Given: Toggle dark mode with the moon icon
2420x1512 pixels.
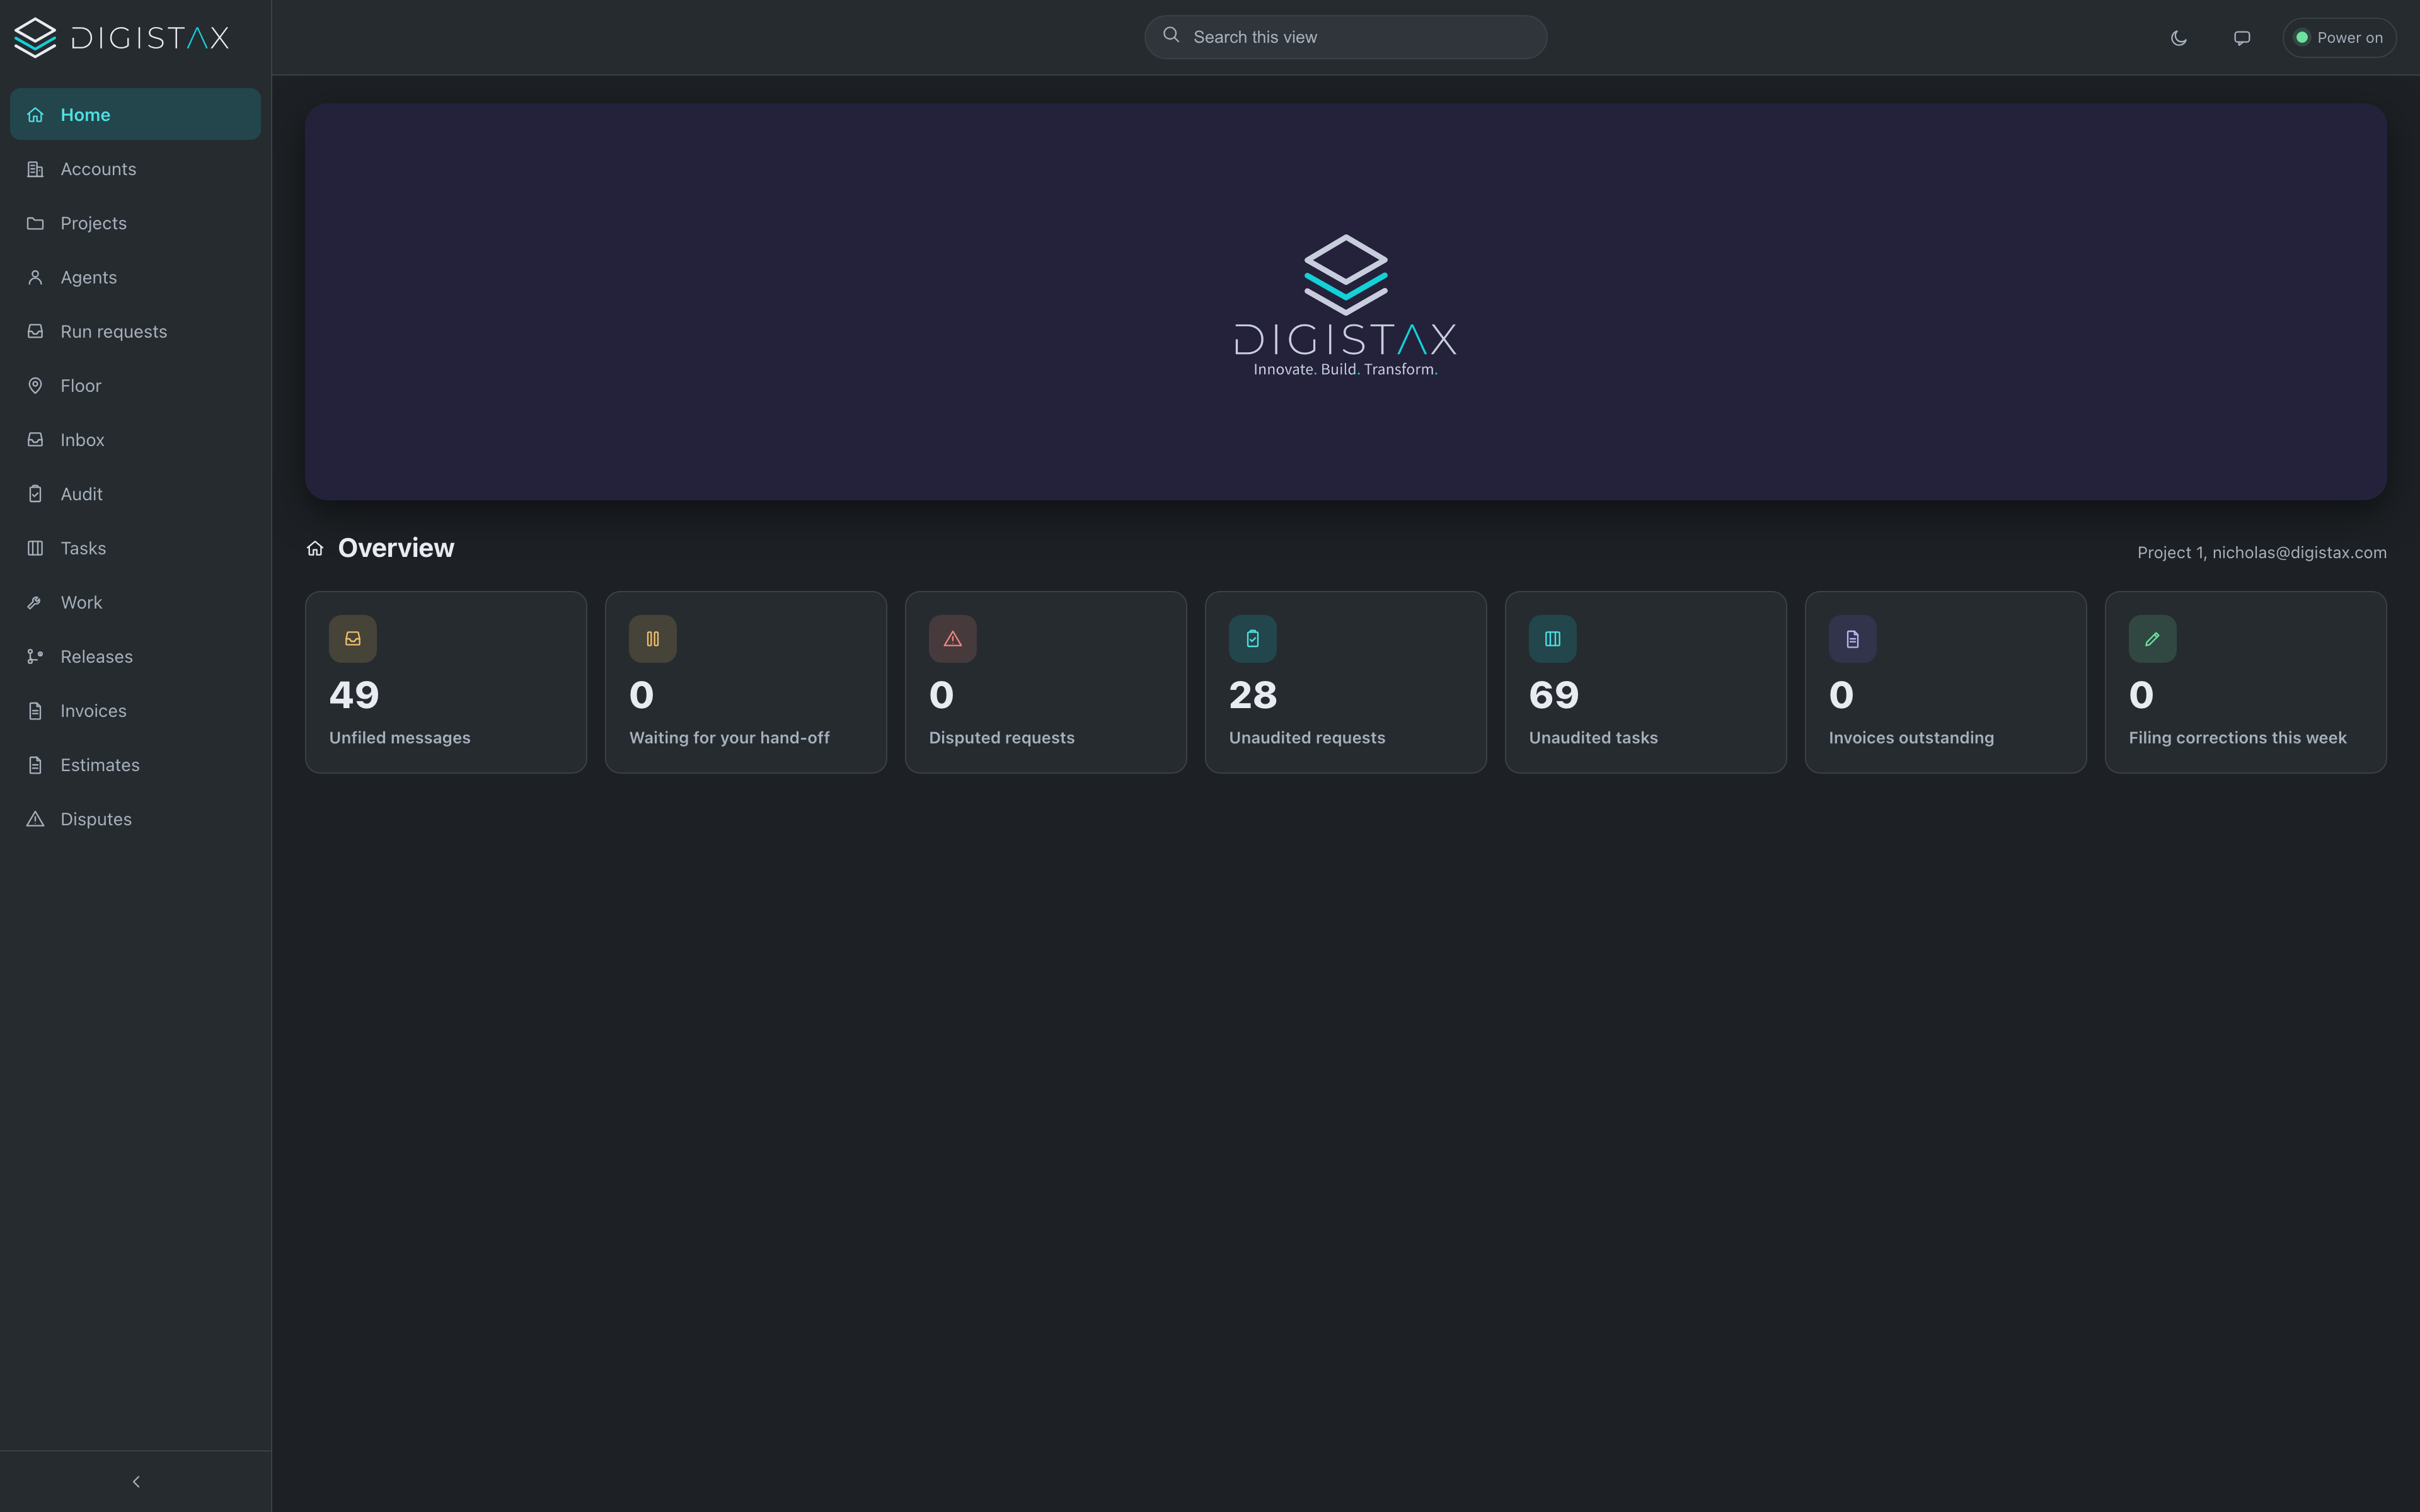Looking at the screenshot, I should coord(2179,38).
